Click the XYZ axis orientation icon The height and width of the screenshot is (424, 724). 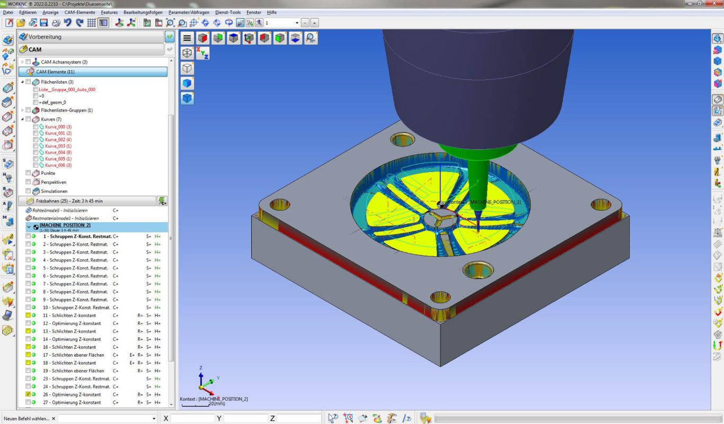click(x=202, y=53)
